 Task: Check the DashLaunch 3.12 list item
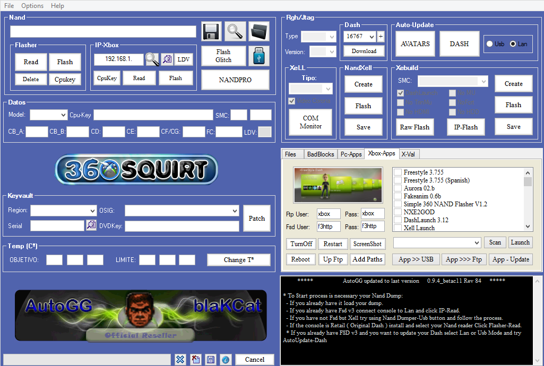coord(398,220)
